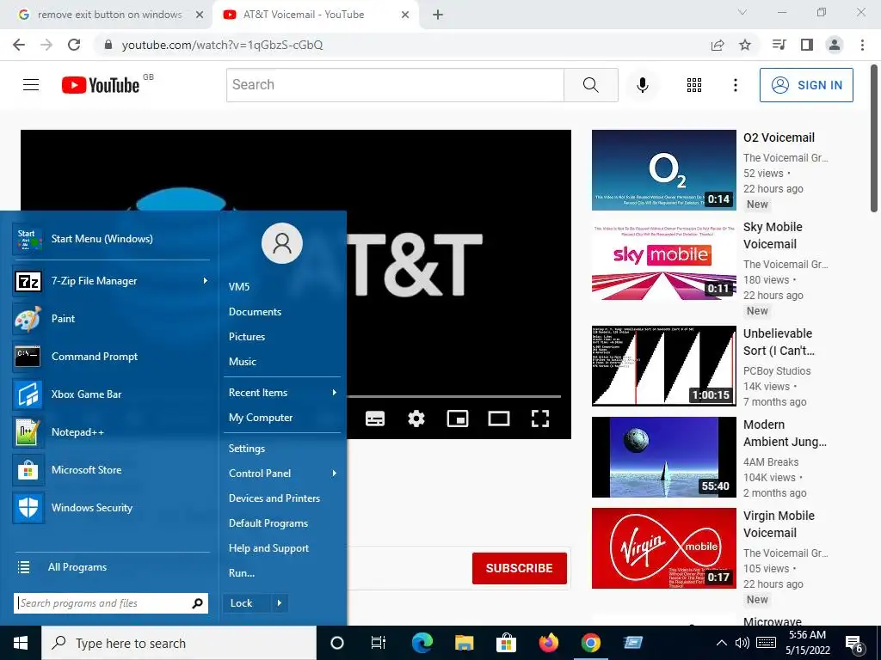Show hidden system tray icons
This screenshot has width=881, height=660.
click(722, 643)
